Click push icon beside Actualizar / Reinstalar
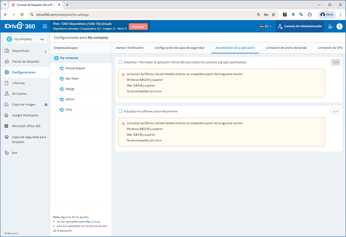Image resolution: width=346 pixels, height=237 pixels. pyautogui.click(x=335, y=62)
